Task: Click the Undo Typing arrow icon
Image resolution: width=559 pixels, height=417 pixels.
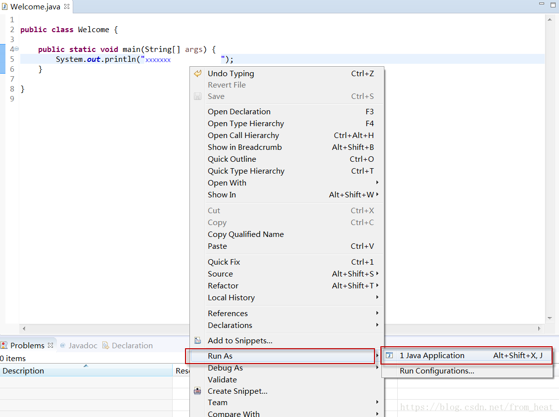Action: click(197, 73)
